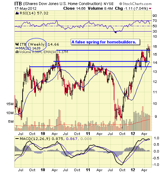Click the RSI 30 axis label
Viewport: 165px width, 173px height.
click(x=155, y=31)
